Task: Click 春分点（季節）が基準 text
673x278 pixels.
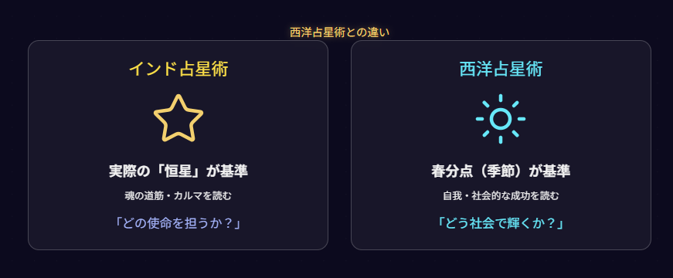Action: (x=501, y=171)
